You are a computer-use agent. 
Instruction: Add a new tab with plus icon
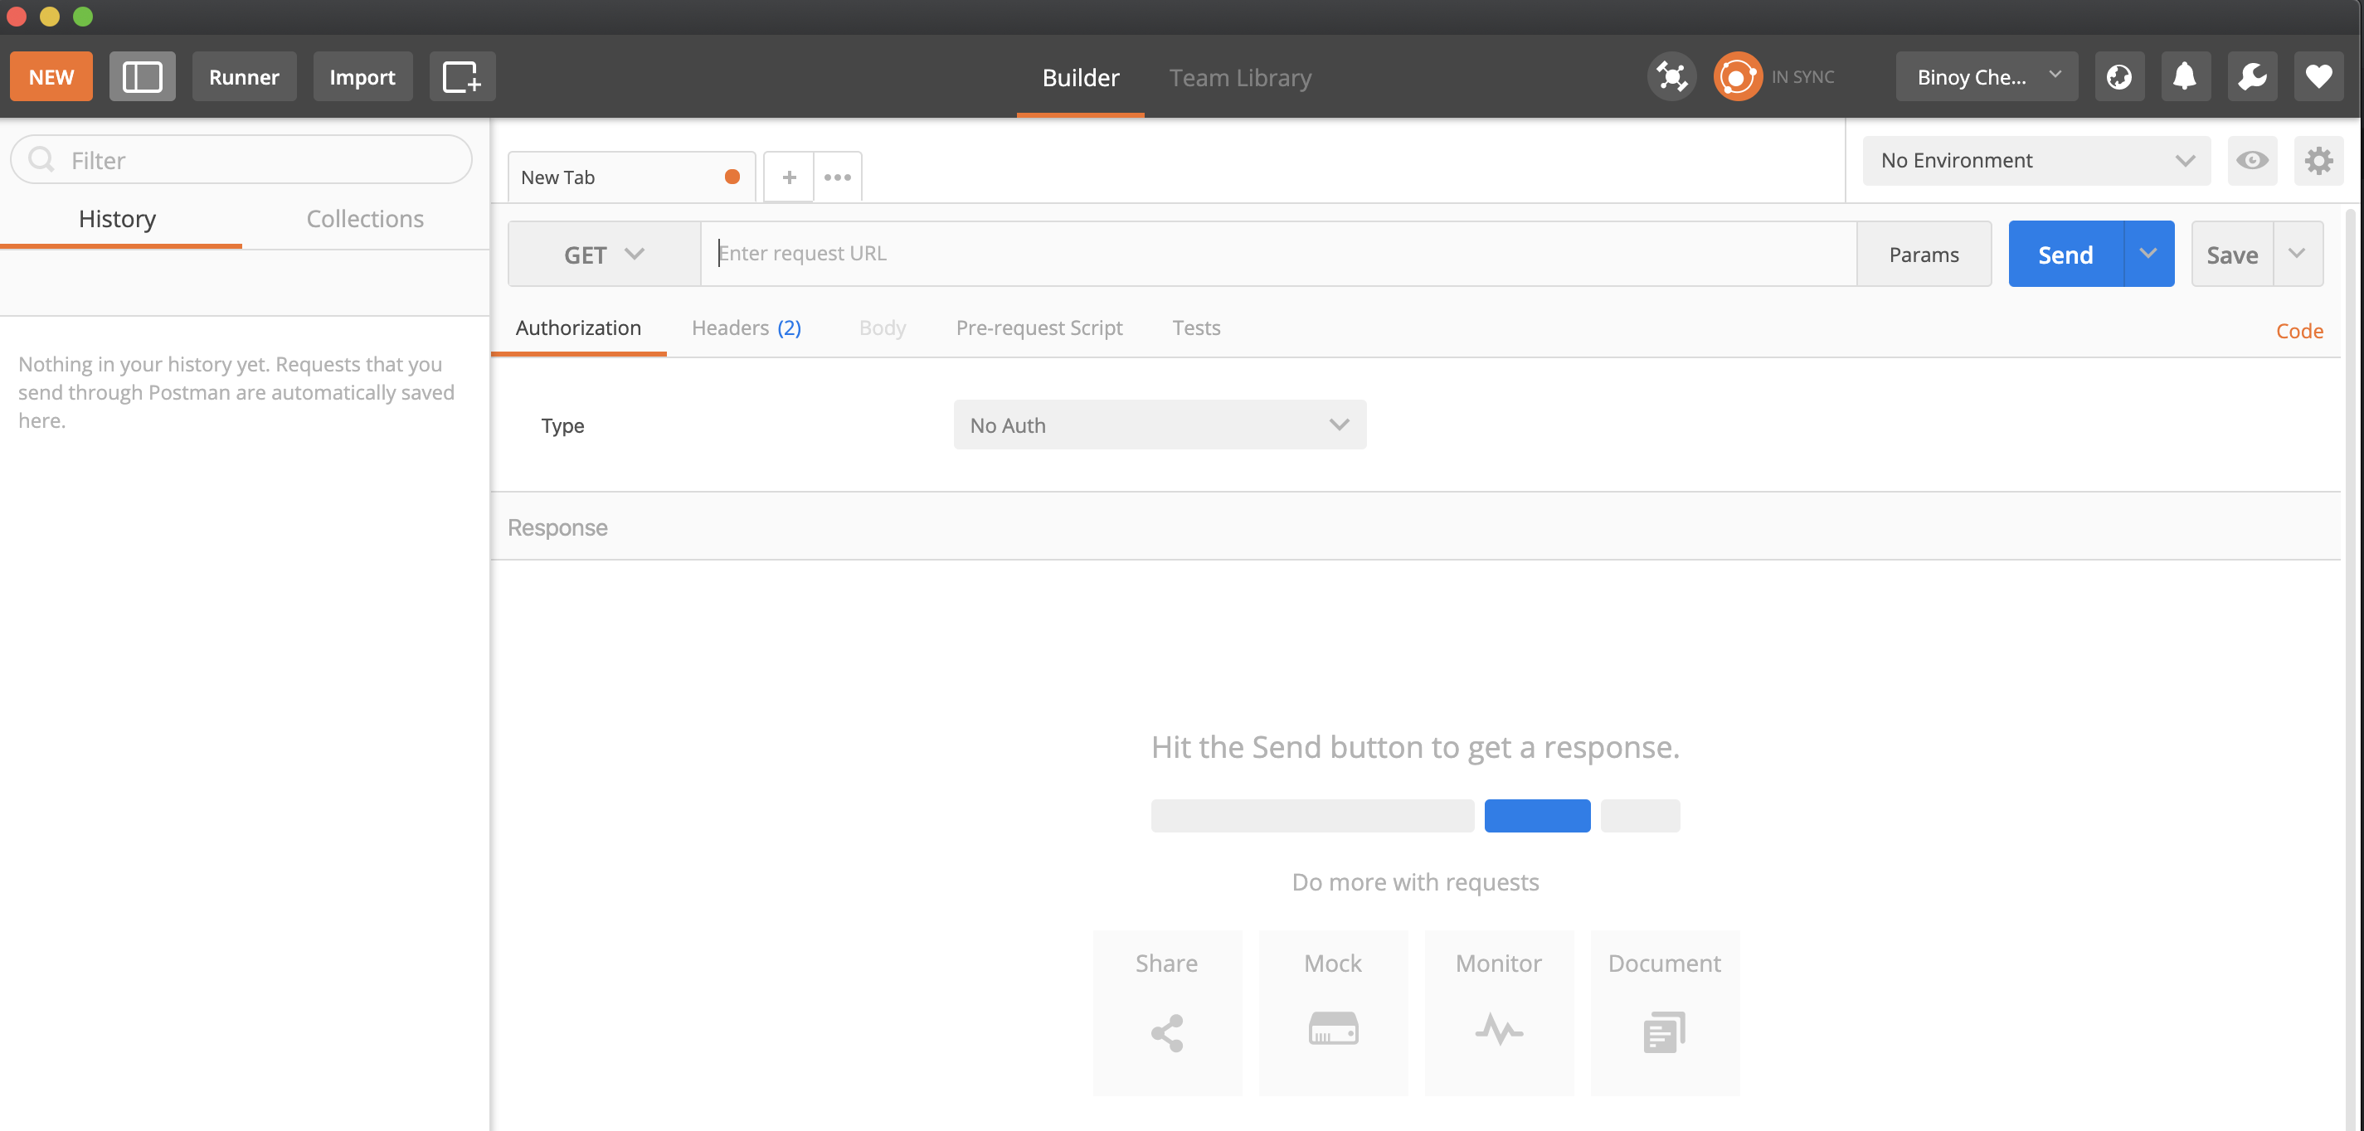point(788,177)
